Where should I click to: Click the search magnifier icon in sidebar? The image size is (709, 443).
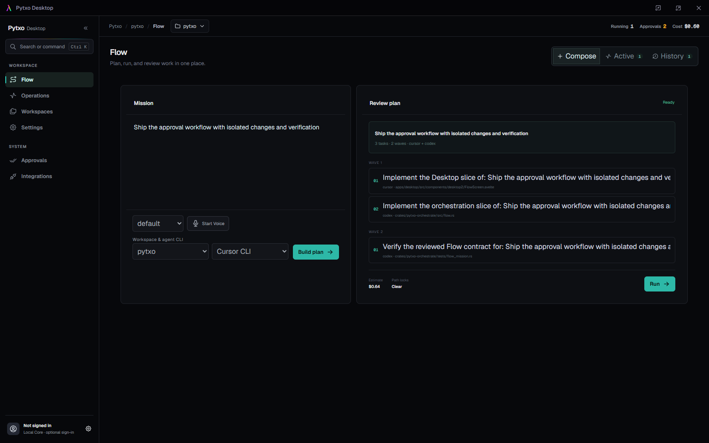13,47
